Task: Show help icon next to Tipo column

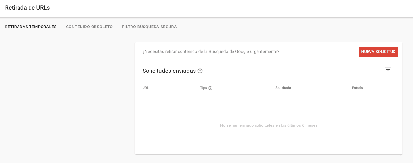Action: [210, 88]
